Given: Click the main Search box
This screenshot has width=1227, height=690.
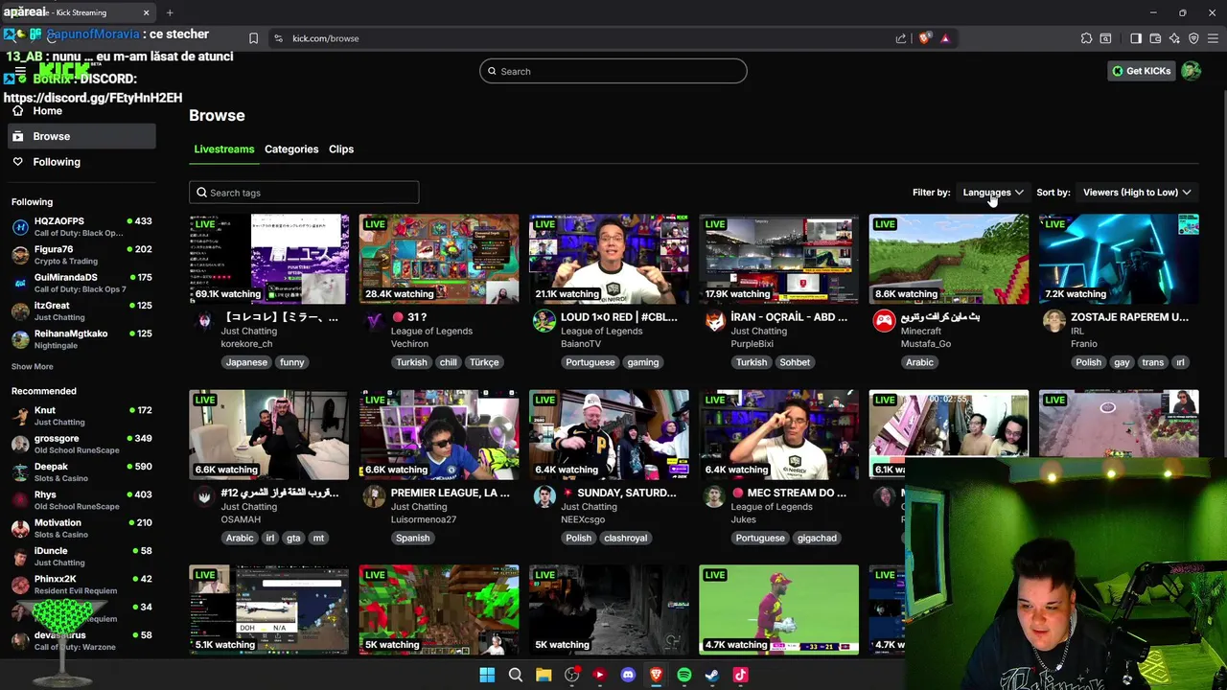Looking at the screenshot, I should [613, 71].
